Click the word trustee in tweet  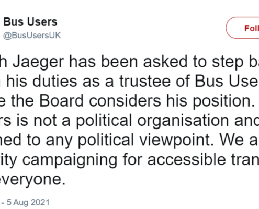pyautogui.click(x=145, y=82)
